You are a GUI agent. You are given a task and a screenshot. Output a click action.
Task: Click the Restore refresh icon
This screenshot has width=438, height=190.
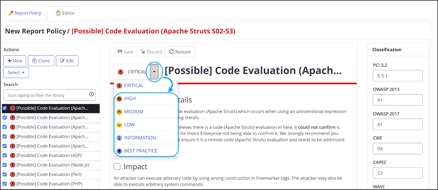[172, 52]
